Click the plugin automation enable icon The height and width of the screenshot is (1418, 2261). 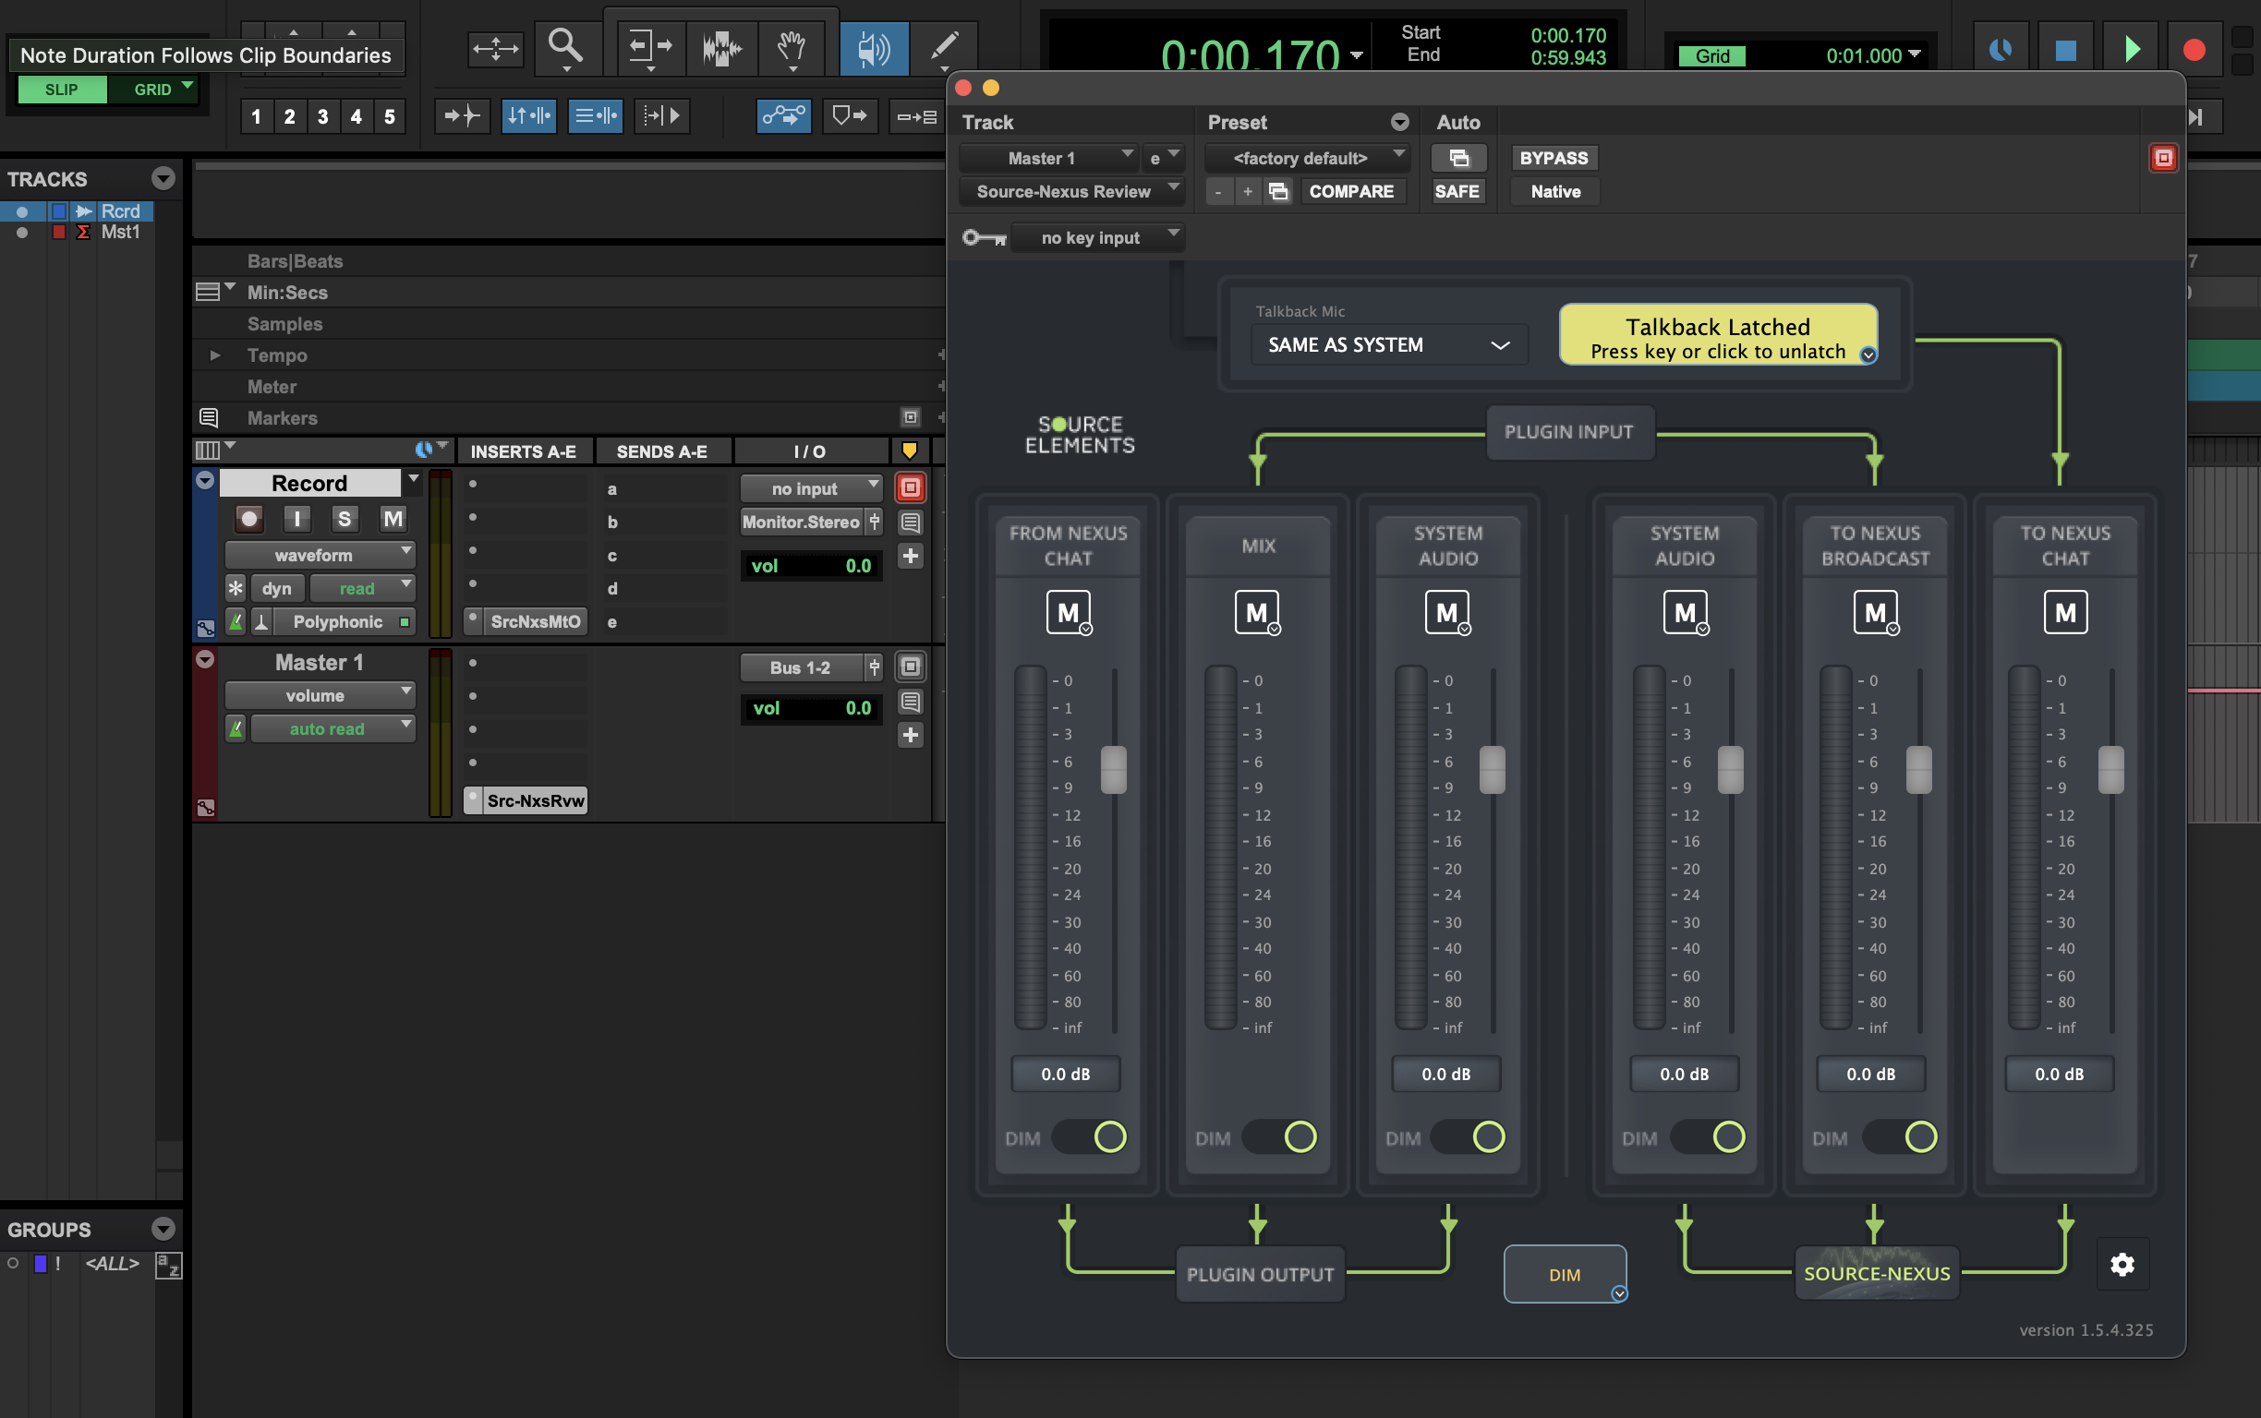[1458, 158]
